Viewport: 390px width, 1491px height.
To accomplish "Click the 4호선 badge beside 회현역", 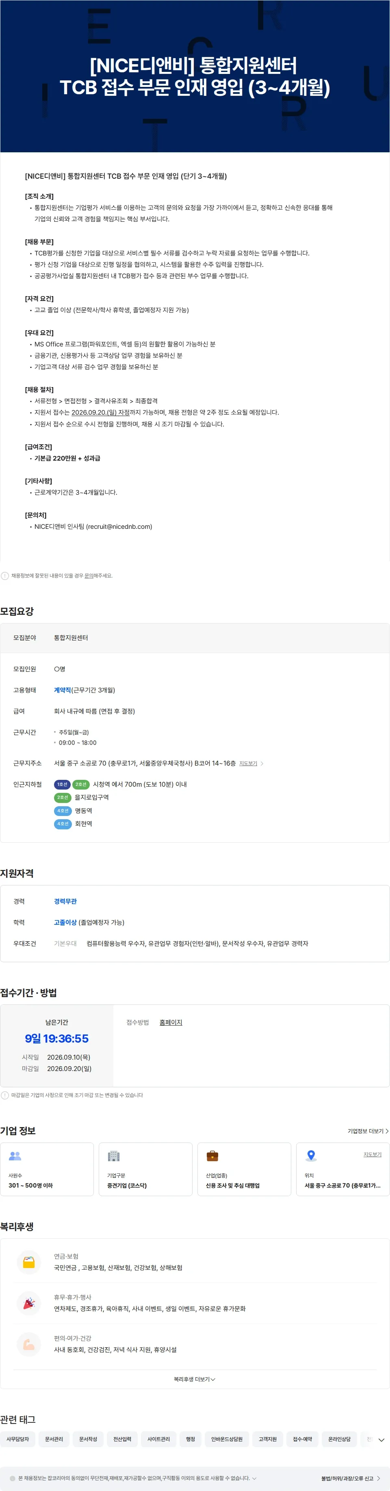I will coord(63,824).
